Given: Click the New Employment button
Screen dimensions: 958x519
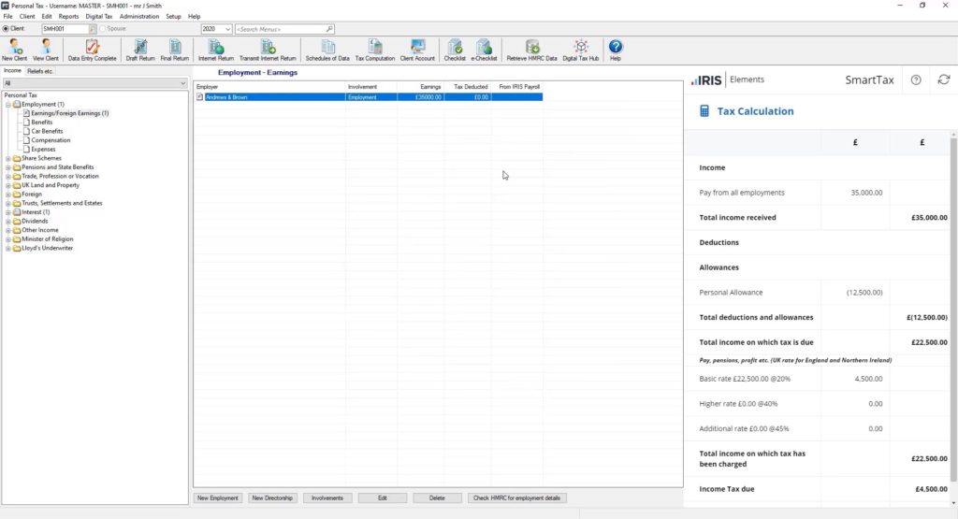Looking at the screenshot, I should tap(218, 498).
